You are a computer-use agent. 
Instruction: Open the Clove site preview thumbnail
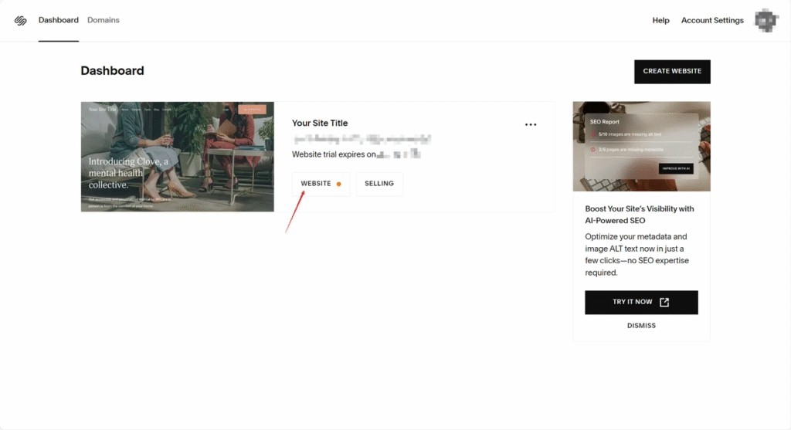tap(178, 157)
